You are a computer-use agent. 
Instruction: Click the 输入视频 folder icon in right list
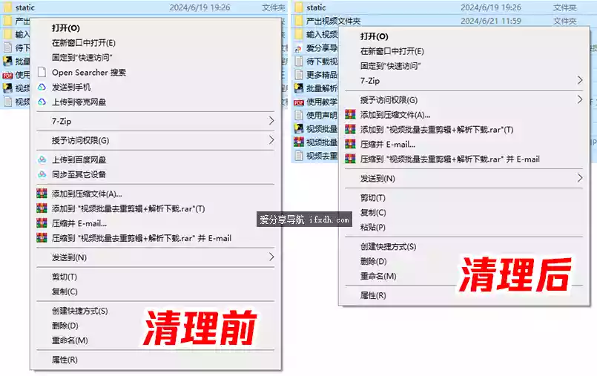tap(298, 34)
